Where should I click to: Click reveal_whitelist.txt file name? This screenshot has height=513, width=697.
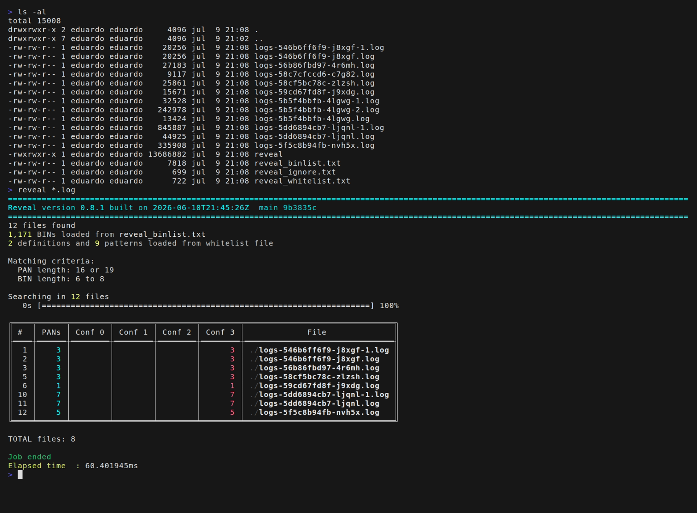click(x=302, y=181)
